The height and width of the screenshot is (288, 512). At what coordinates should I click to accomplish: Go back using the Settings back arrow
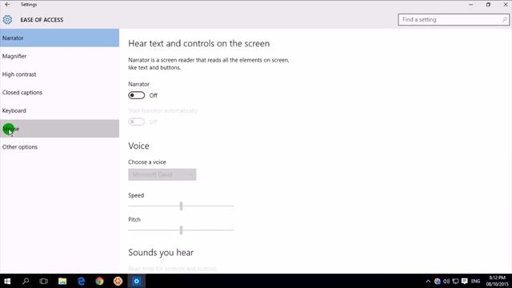click(7, 5)
